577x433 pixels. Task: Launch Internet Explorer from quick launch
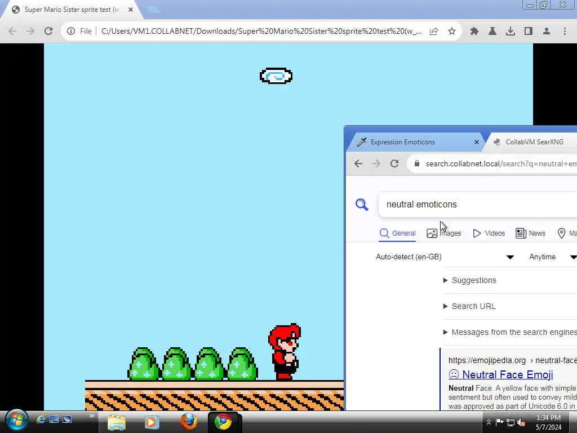point(41,419)
